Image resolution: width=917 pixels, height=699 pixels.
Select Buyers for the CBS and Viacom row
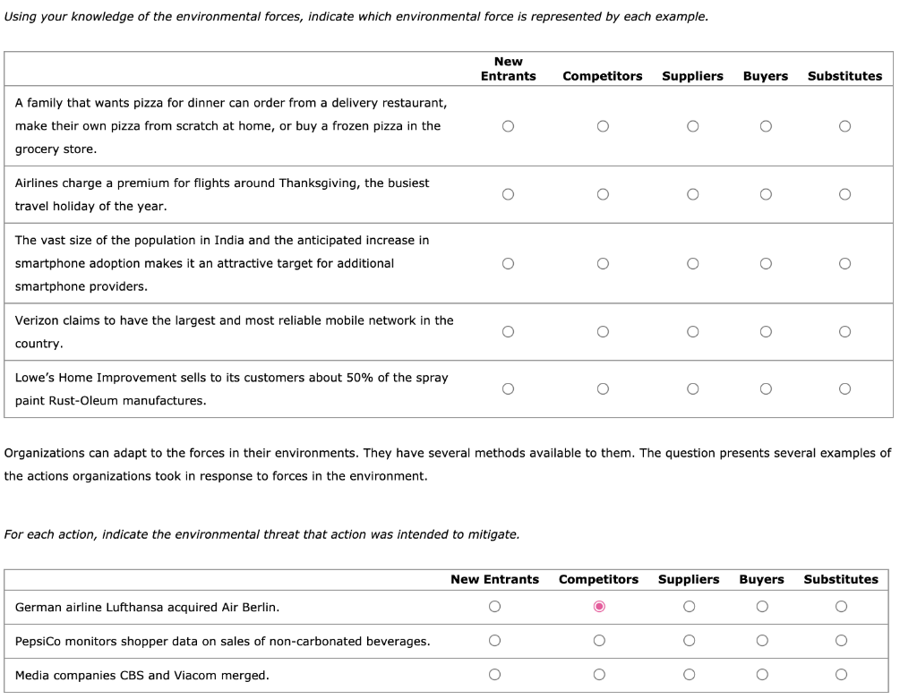(761, 676)
